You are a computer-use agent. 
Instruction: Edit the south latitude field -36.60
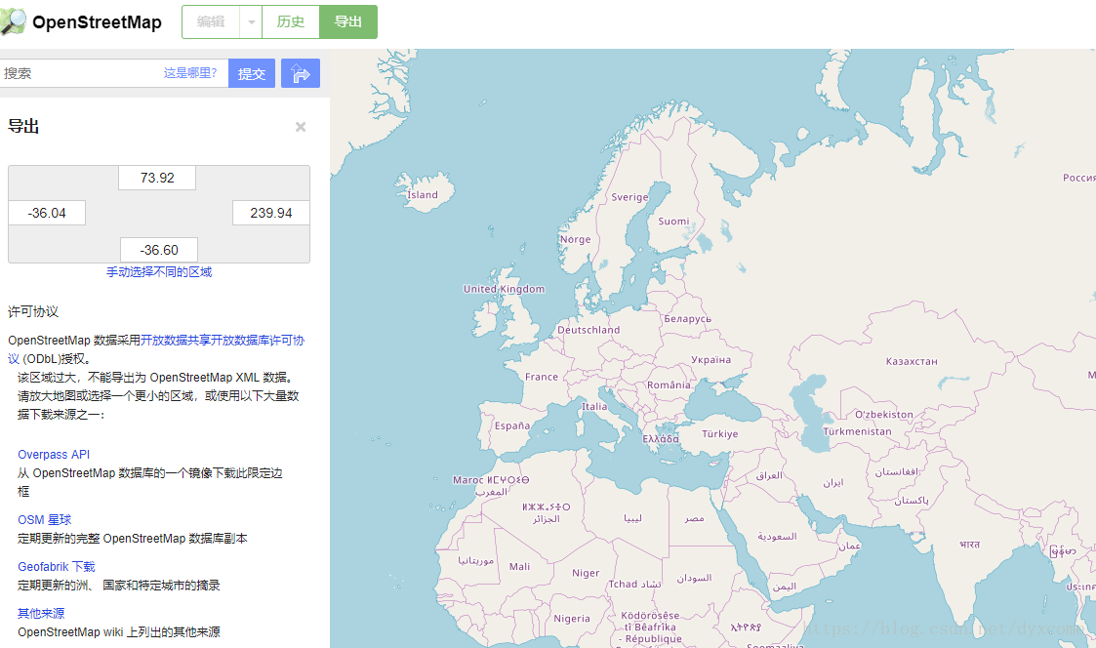pos(159,250)
